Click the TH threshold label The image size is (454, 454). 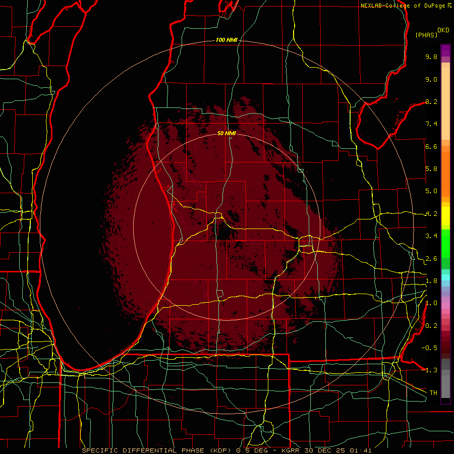[x=433, y=393]
